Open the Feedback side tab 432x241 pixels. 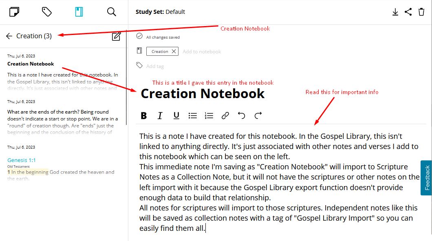(427, 178)
